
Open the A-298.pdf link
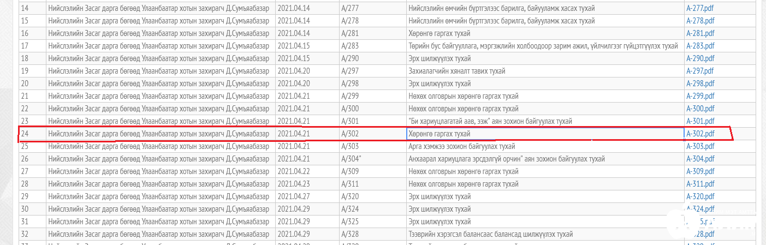pyautogui.click(x=700, y=83)
